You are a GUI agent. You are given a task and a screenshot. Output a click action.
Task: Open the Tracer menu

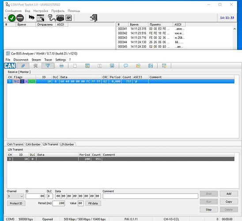[48, 60]
